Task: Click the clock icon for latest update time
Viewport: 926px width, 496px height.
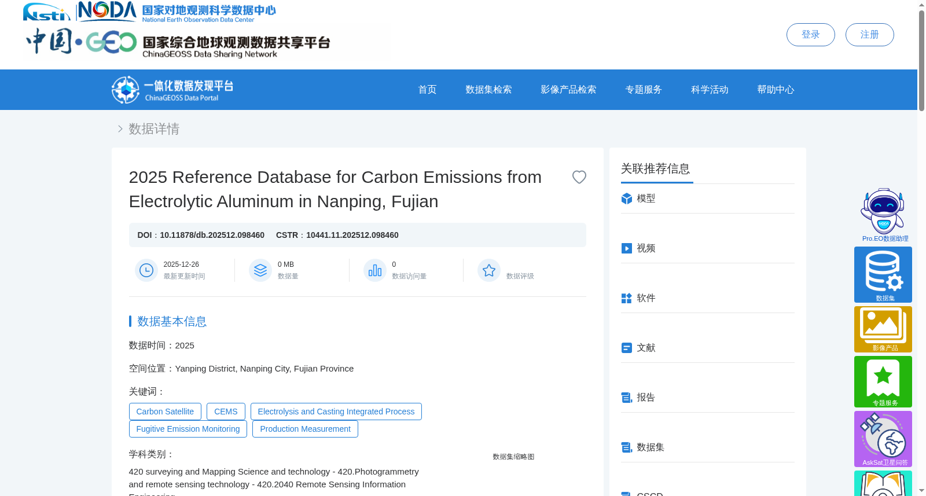Action: tap(146, 270)
